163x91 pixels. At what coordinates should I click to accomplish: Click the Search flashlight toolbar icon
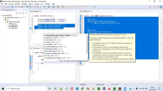point(69,7)
